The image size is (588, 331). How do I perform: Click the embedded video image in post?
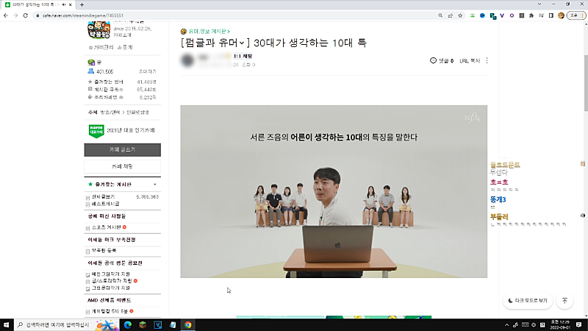pos(334,191)
